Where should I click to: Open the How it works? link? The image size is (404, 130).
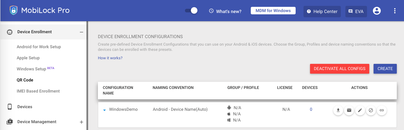pos(110,58)
